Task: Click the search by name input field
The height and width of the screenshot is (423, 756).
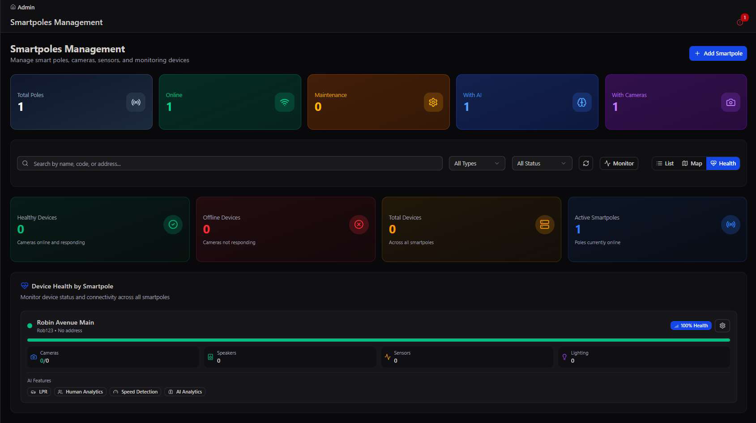Action: 230,163
